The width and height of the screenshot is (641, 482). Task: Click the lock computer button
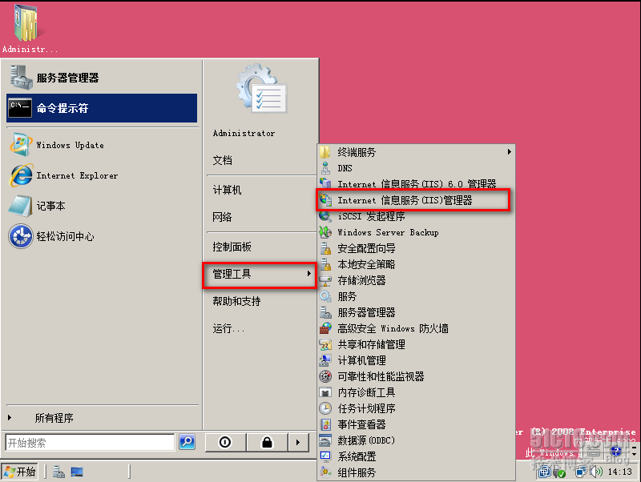[x=267, y=442]
